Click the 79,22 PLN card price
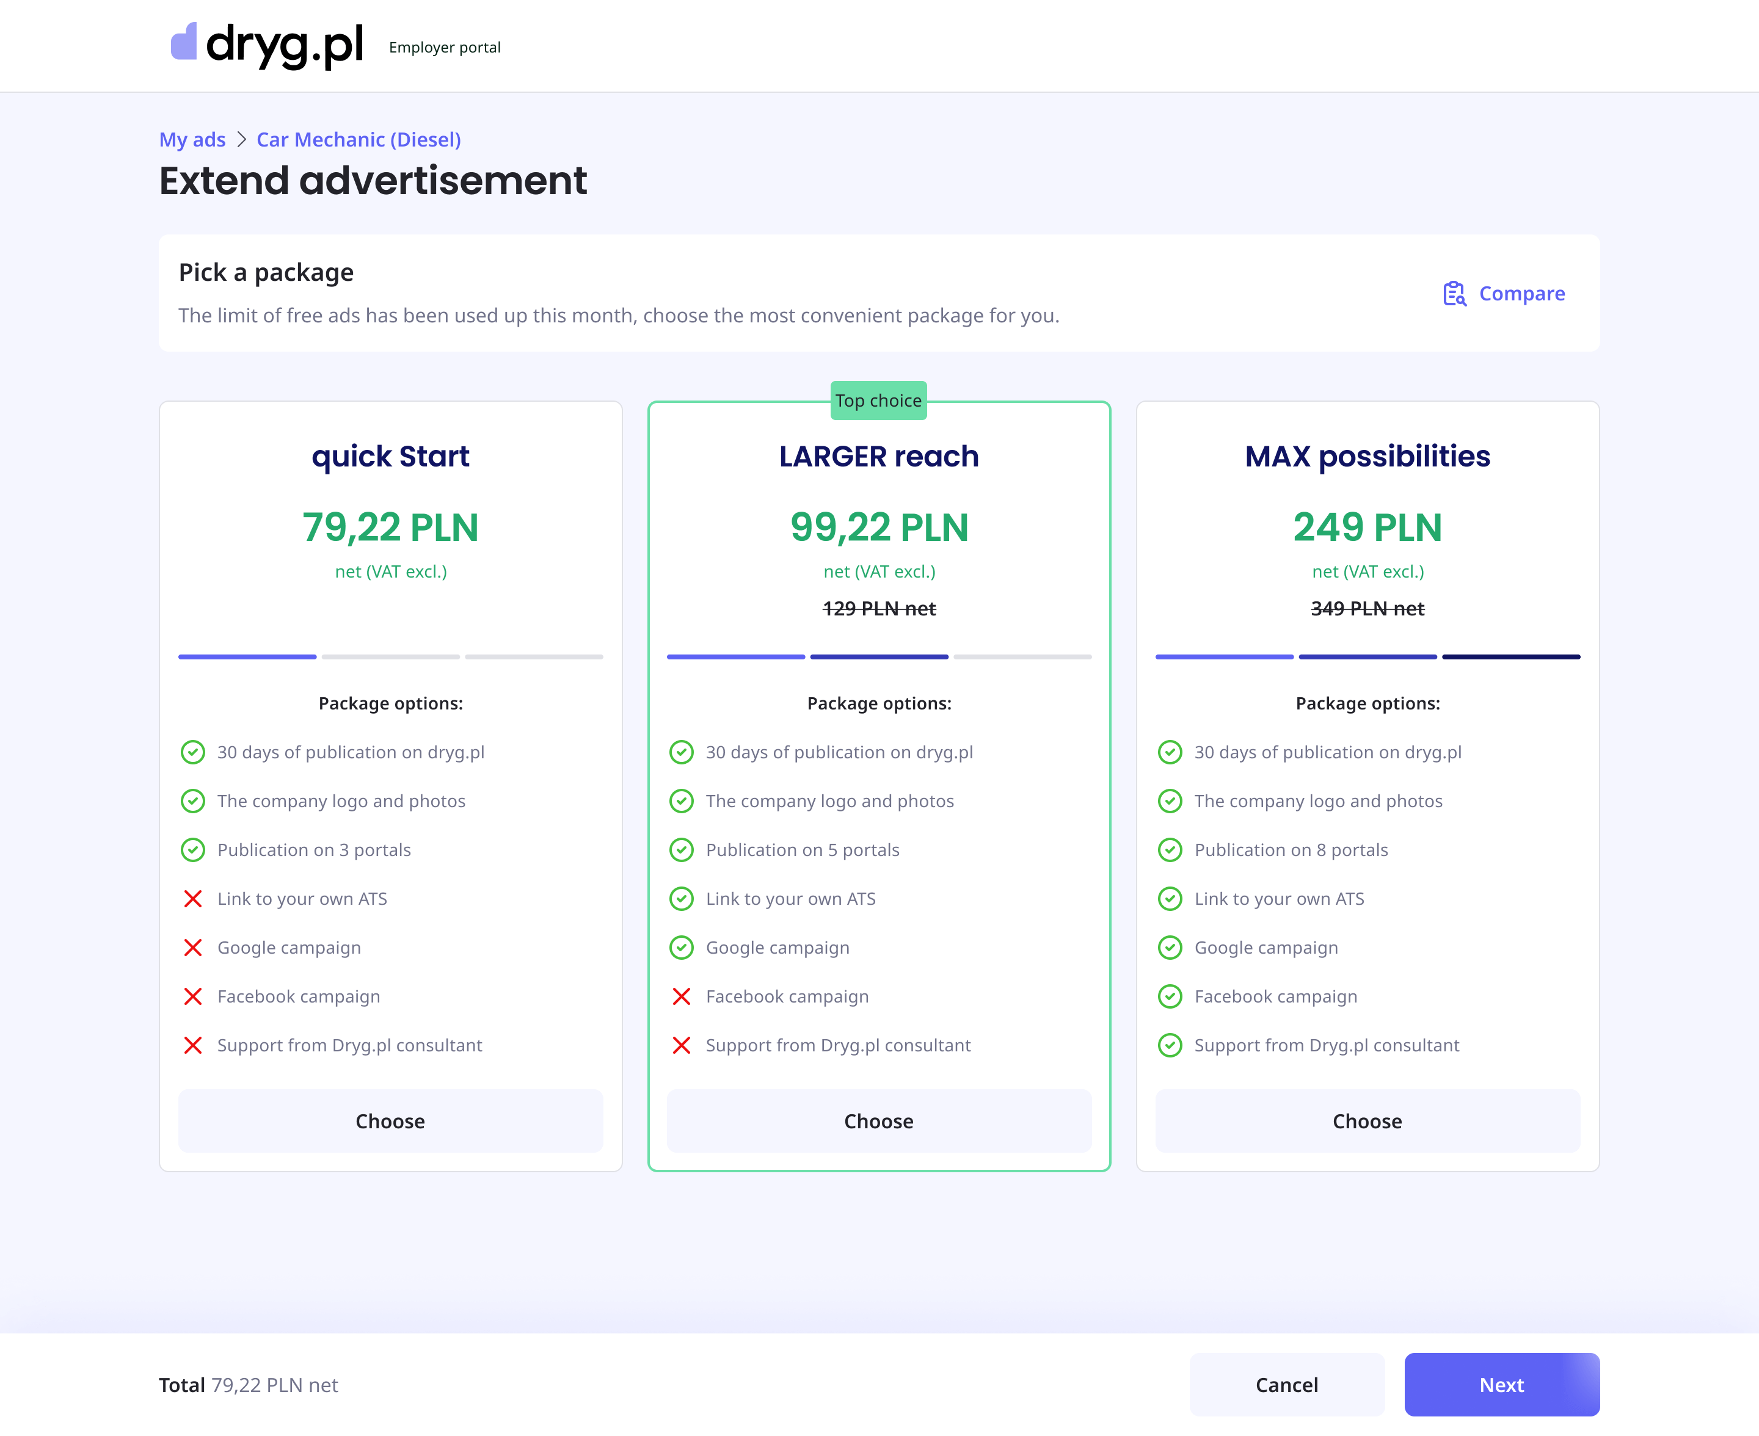Screen dimensions: 1759x1436 (390, 528)
